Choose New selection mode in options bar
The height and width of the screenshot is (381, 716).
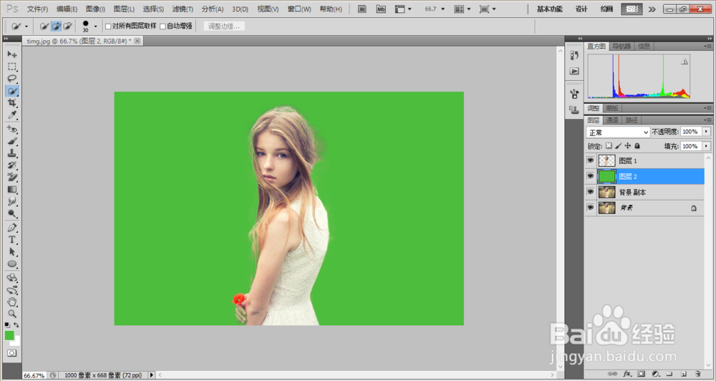click(x=44, y=26)
